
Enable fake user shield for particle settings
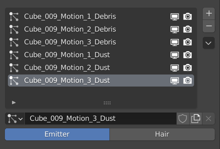183,119
